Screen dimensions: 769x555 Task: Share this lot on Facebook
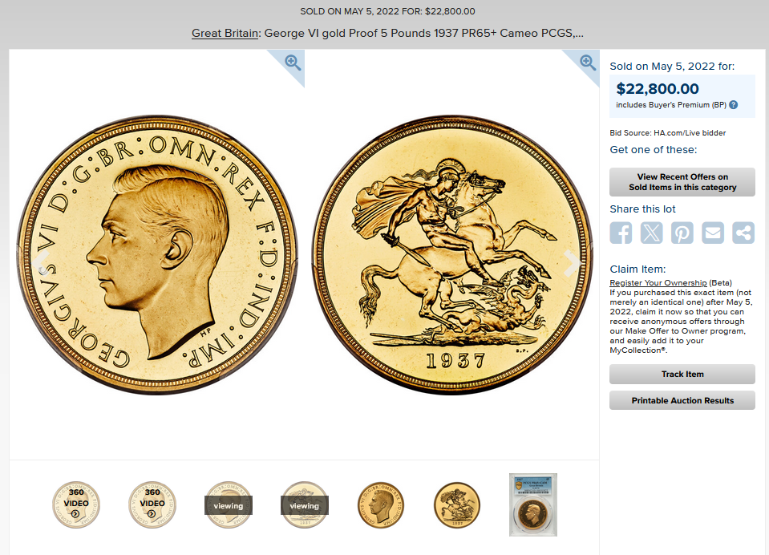point(621,233)
